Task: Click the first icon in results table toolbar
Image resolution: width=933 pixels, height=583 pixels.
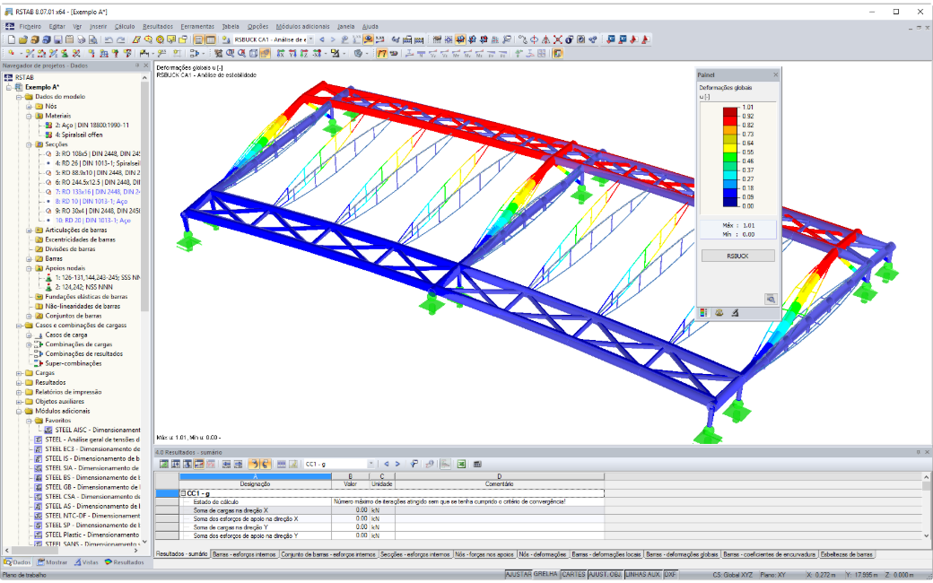Action: (164, 464)
